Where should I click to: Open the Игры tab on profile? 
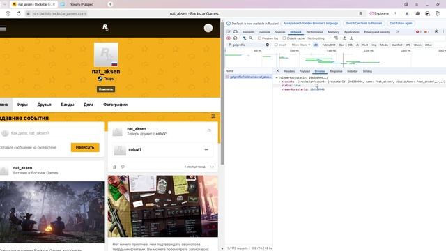point(22,105)
